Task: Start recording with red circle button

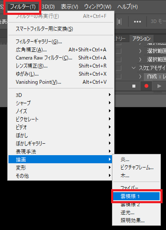Action: [146, 86]
